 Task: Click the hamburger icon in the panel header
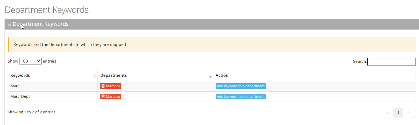click(x=9, y=24)
